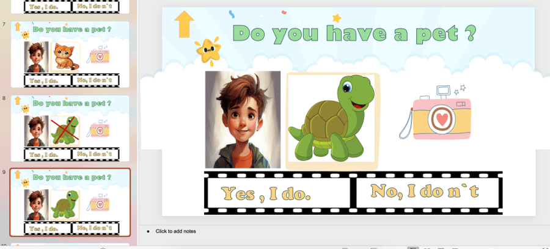Viewport: 550px width, 249px height.
Task: Select slide 9 thumbnail with the turtle
Action: [x=70, y=203]
